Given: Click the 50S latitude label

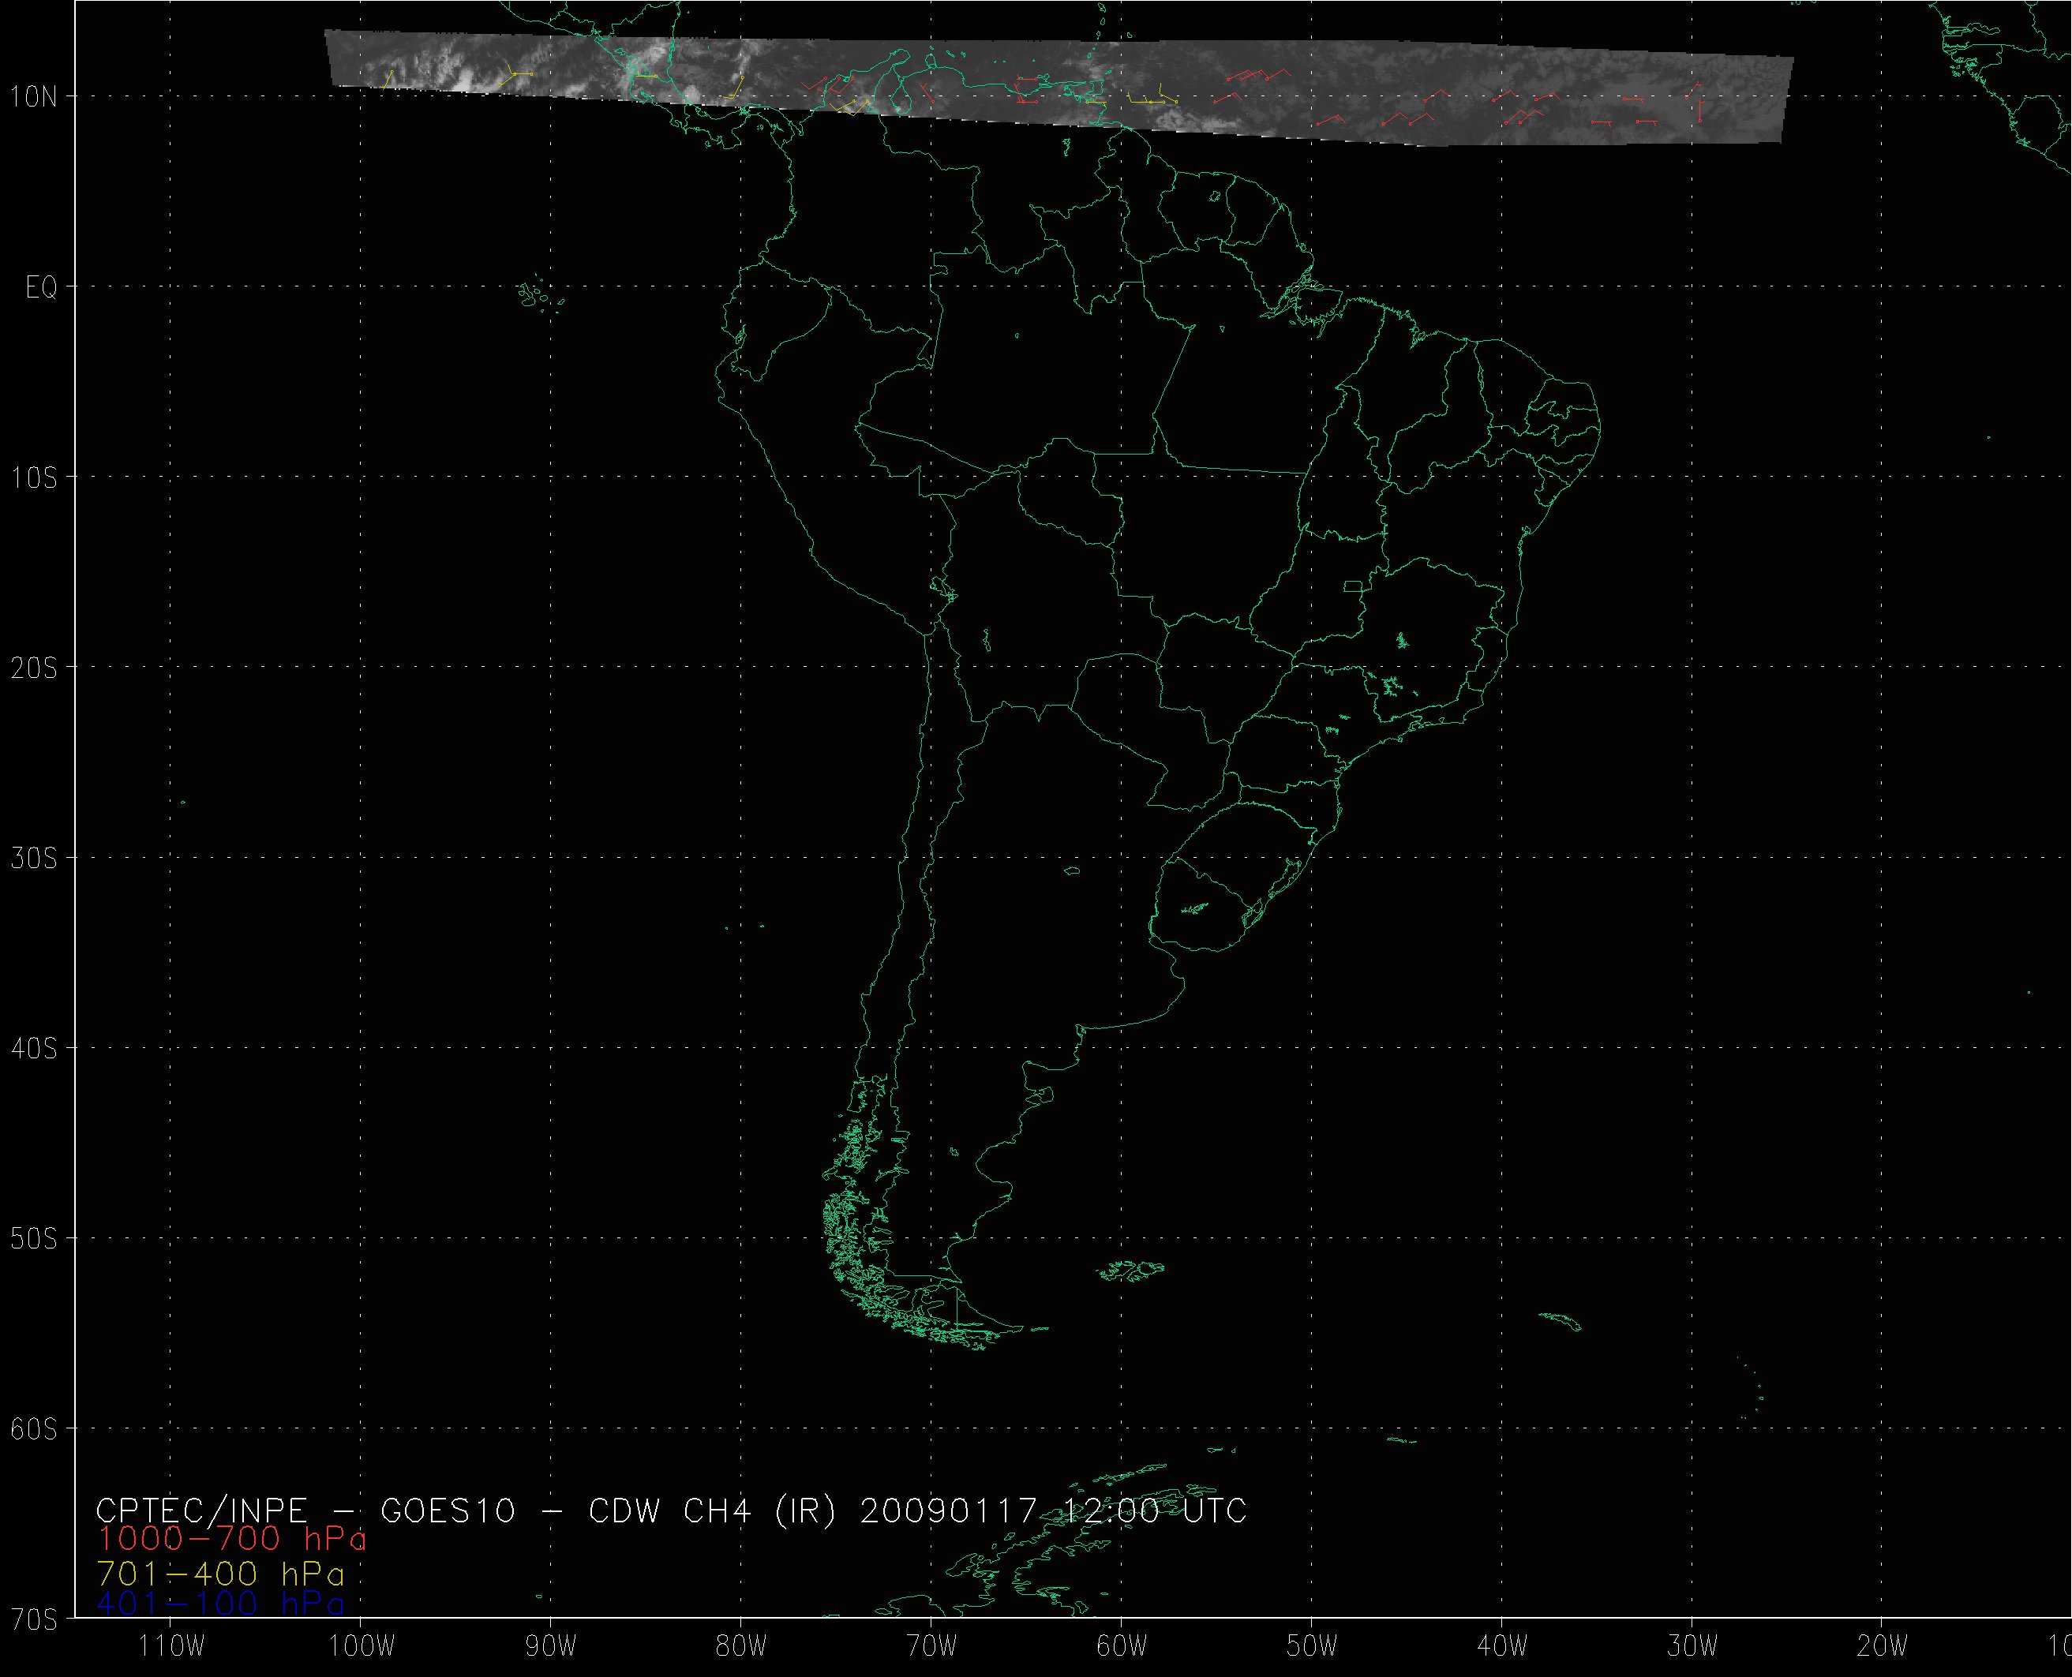Looking at the screenshot, I should tap(35, 1238).
